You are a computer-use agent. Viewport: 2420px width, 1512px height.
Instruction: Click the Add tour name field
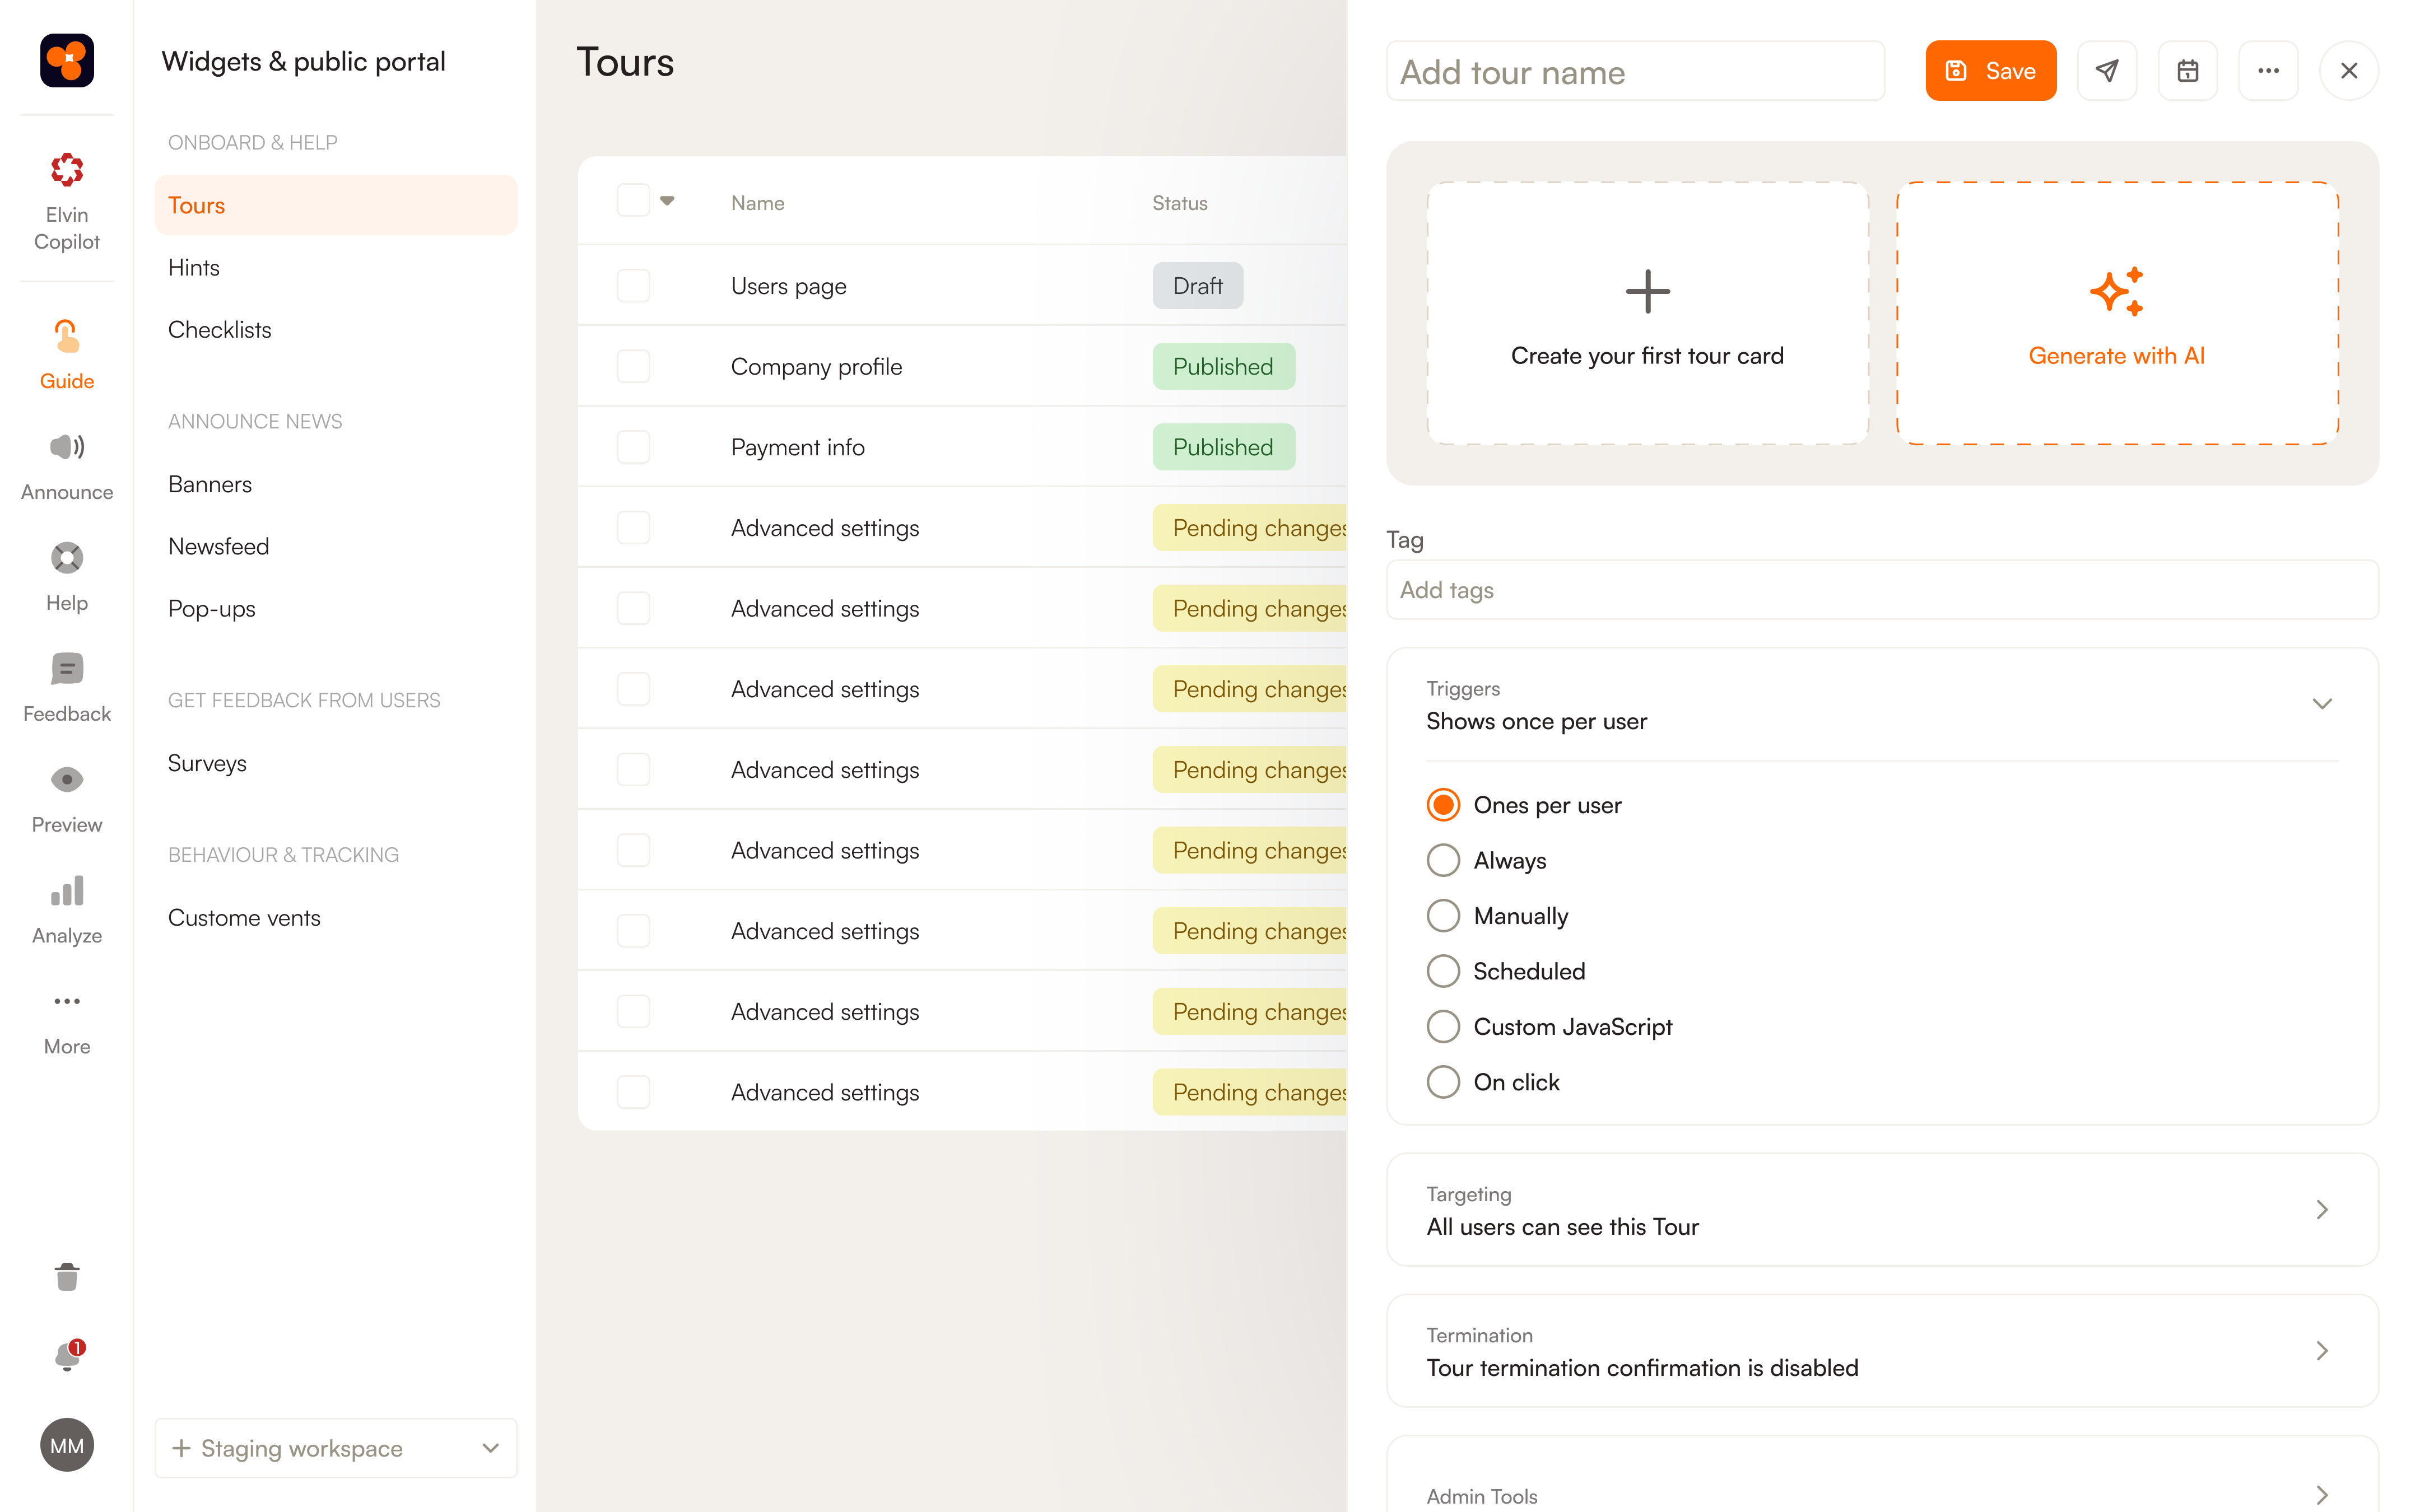pos(1635,72)
